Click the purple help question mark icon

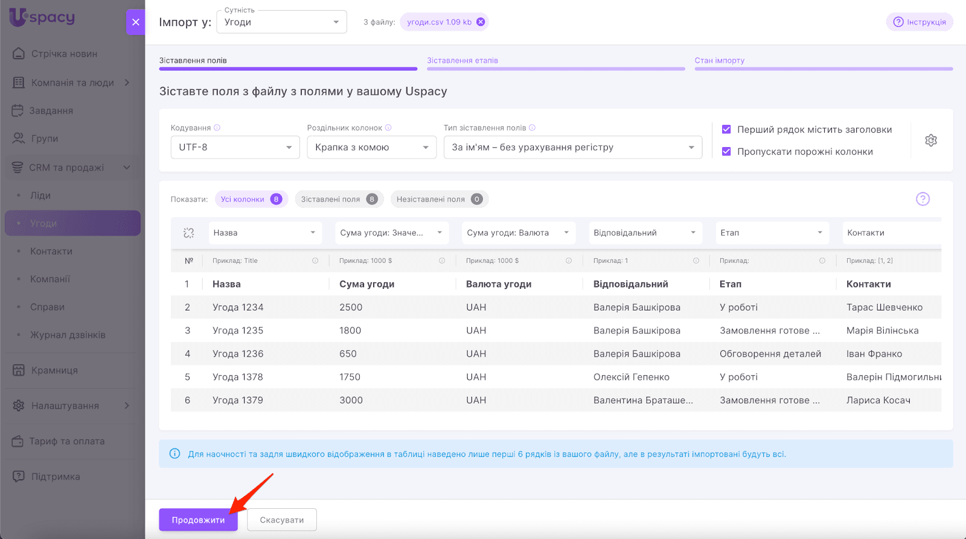point(922,199)
